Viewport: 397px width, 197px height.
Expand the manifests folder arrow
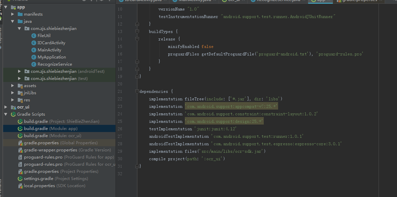click(12, 14)
